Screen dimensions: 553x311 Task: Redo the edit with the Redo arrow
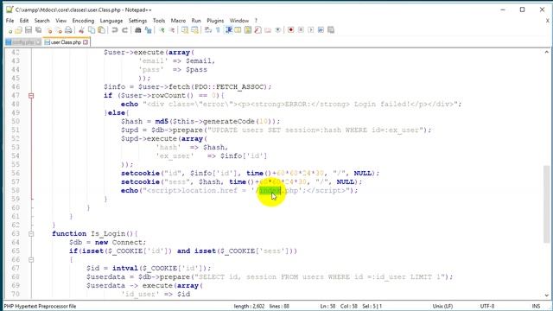[124, 30]
